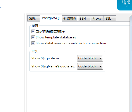Screen dimensions: 132x112
Task: Open Show $$ quote as dropdown
Action: coord(90,58)
